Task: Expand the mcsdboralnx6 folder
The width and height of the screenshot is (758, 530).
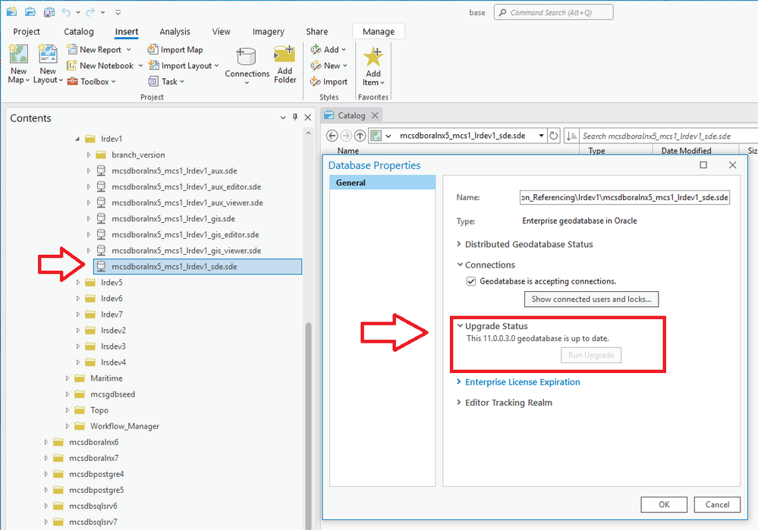Action: click(x=46, y=442)
